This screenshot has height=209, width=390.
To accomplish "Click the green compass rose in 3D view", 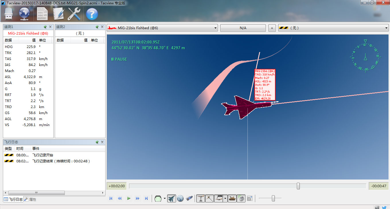I will coord(365,56).
